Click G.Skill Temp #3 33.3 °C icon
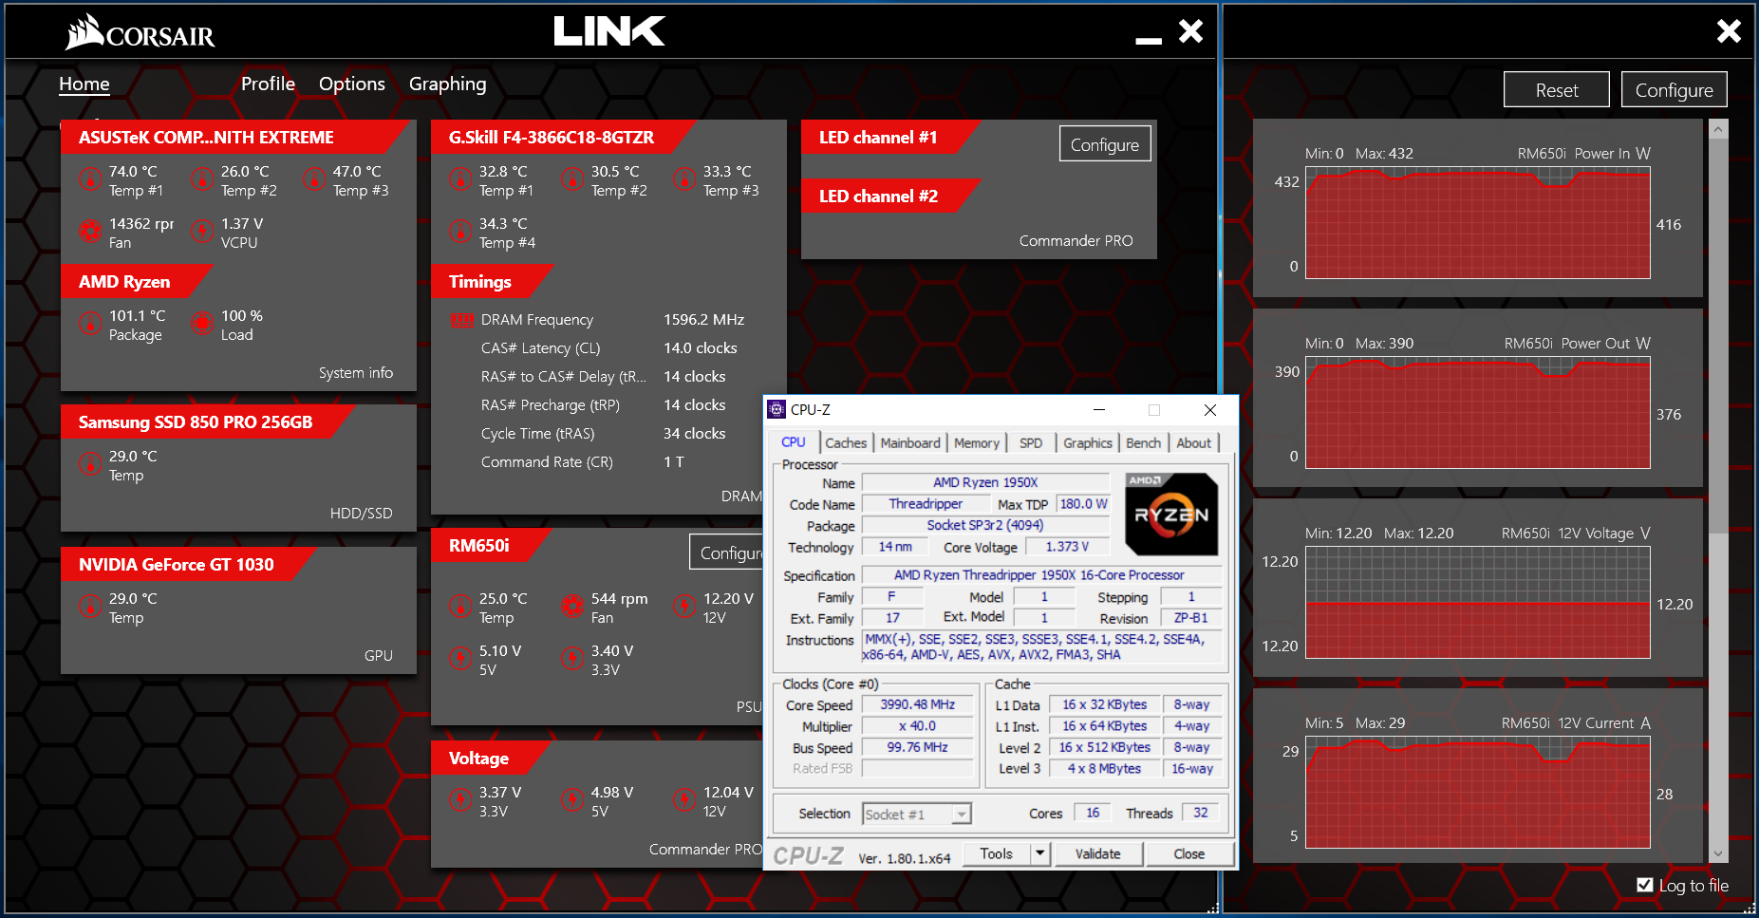This screenshot has width=1759, height=918. 684,179
